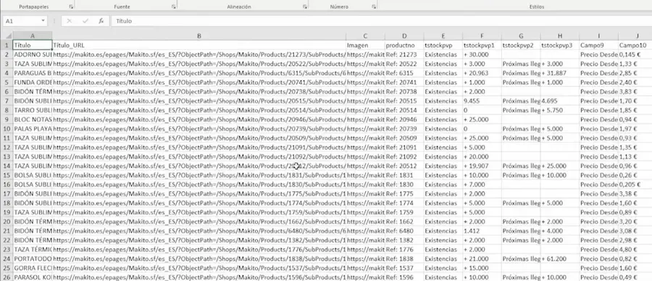Select the stock cell '+ 30.000'

click(x=482, y=54)
